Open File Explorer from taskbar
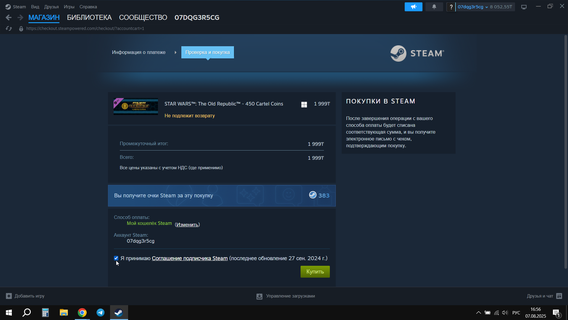568x320 pixels. click(x=64, y=313)
